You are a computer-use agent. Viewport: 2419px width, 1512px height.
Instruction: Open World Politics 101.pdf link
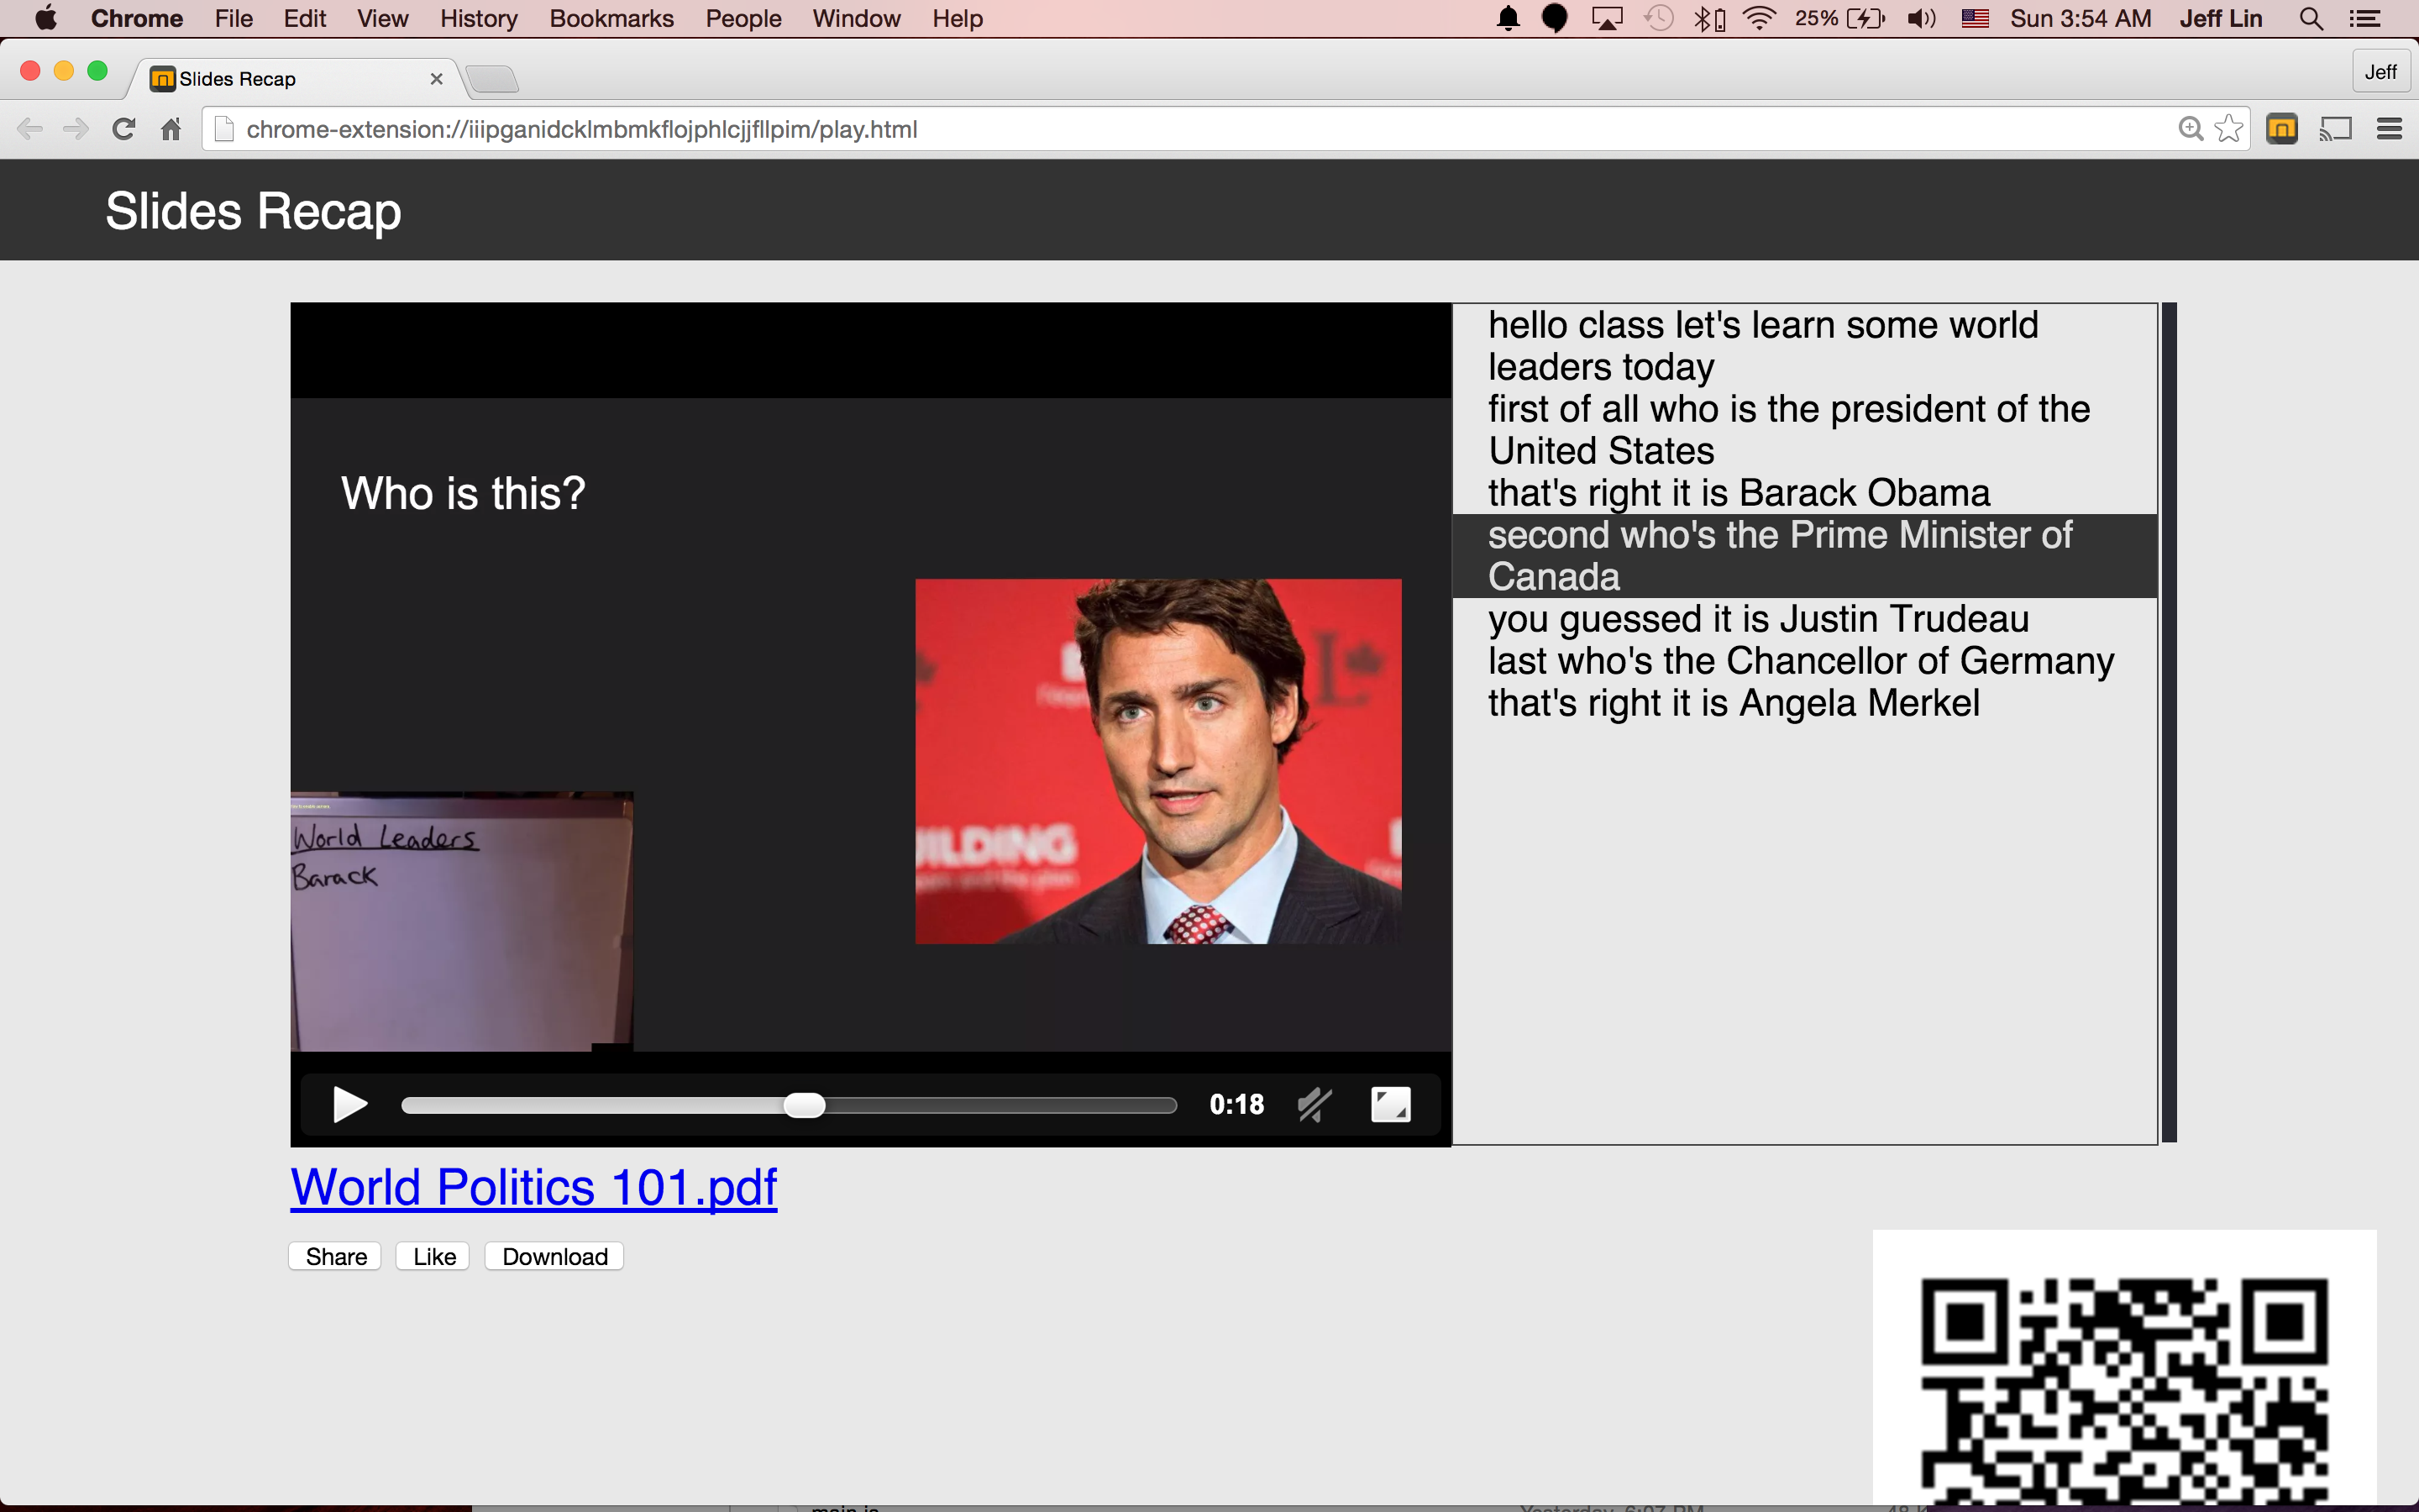point(533,1187)
